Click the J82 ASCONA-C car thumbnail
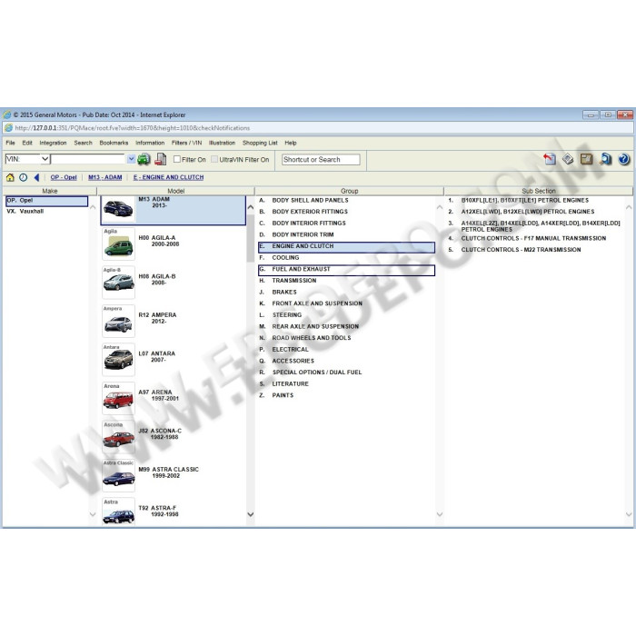 click(x=118, y=437)
